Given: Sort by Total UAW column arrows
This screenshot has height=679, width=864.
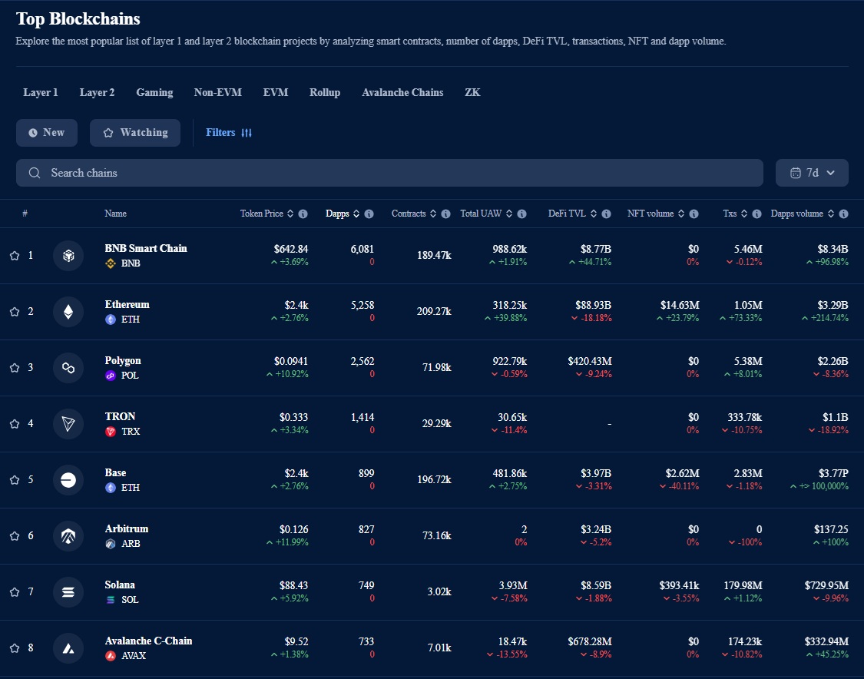Looking at the screenshot, I should [x=509, y=214].
